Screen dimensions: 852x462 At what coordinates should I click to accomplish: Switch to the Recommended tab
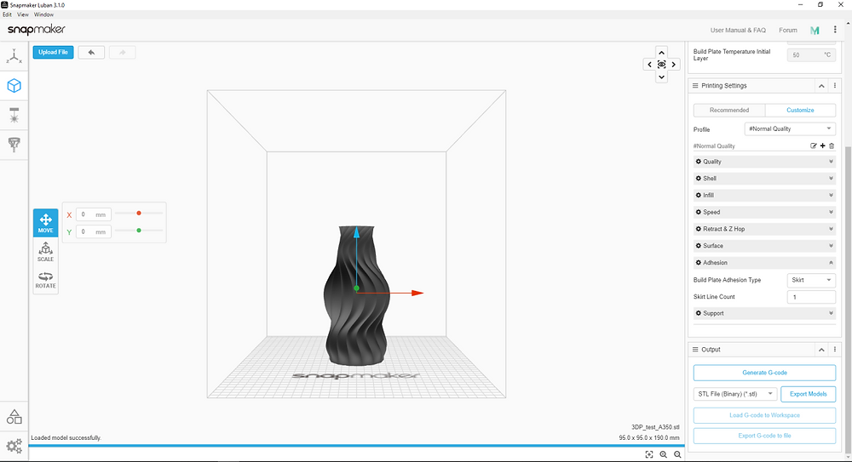729,111
